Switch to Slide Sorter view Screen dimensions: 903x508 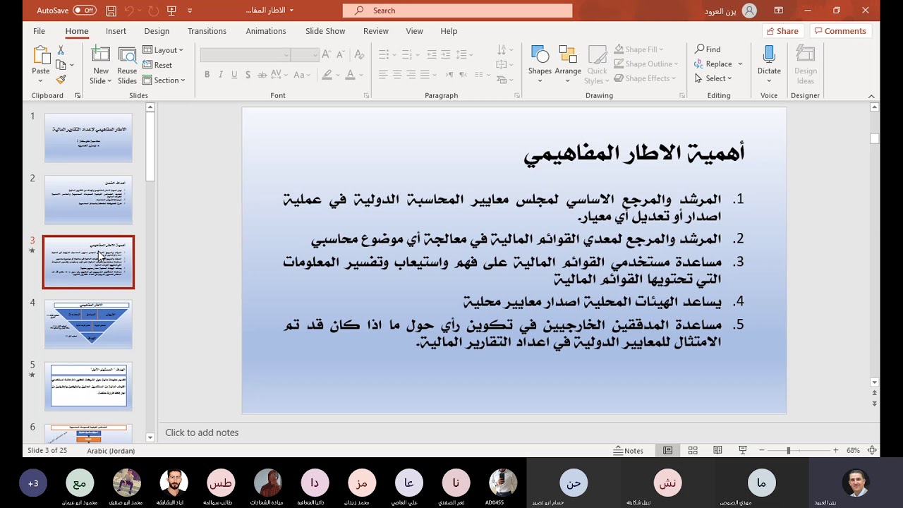[693, 450]
